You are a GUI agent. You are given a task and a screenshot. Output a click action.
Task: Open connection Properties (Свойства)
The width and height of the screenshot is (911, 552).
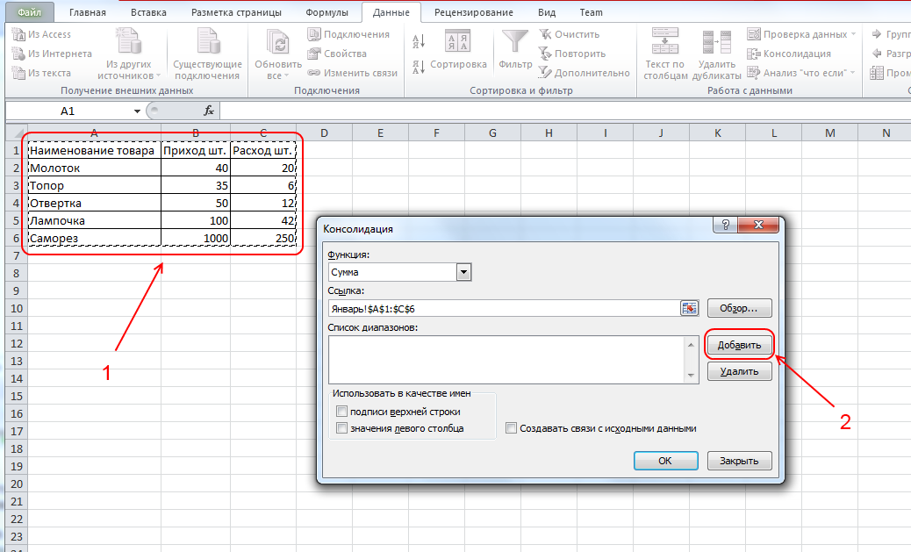337,54
